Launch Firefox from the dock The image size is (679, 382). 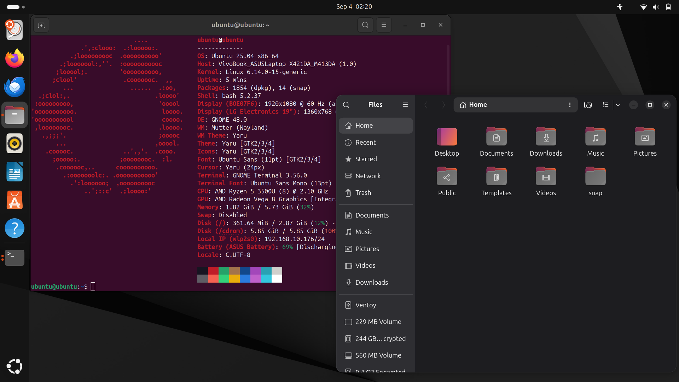(14, 58)
